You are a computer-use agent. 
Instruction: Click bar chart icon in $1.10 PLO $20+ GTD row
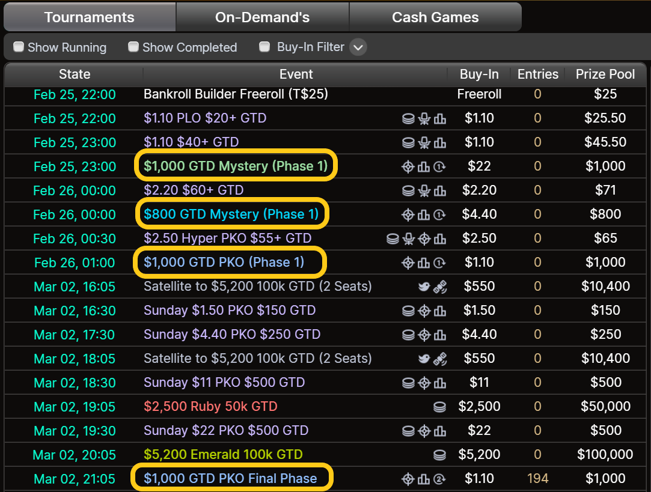pyautogui.click(x=439, y=119)
